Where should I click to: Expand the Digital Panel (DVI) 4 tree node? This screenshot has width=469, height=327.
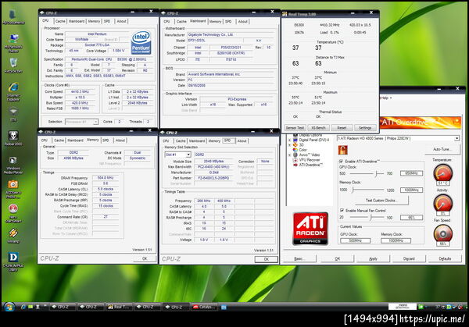(289, 140)
